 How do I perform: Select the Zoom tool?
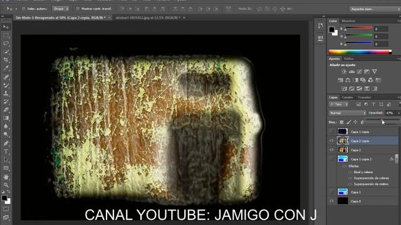coord(6,185)
